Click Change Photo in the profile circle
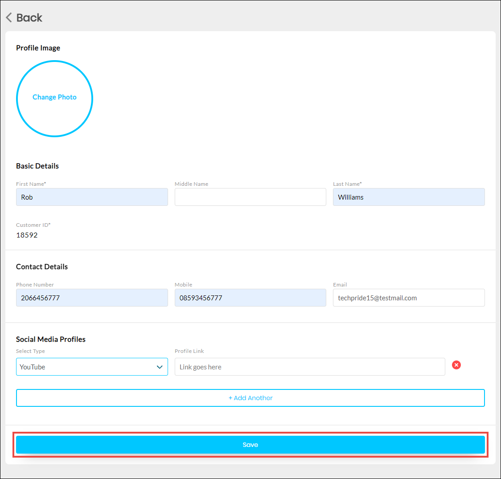This screenshot has height=479, width=501. click(54, 97)
